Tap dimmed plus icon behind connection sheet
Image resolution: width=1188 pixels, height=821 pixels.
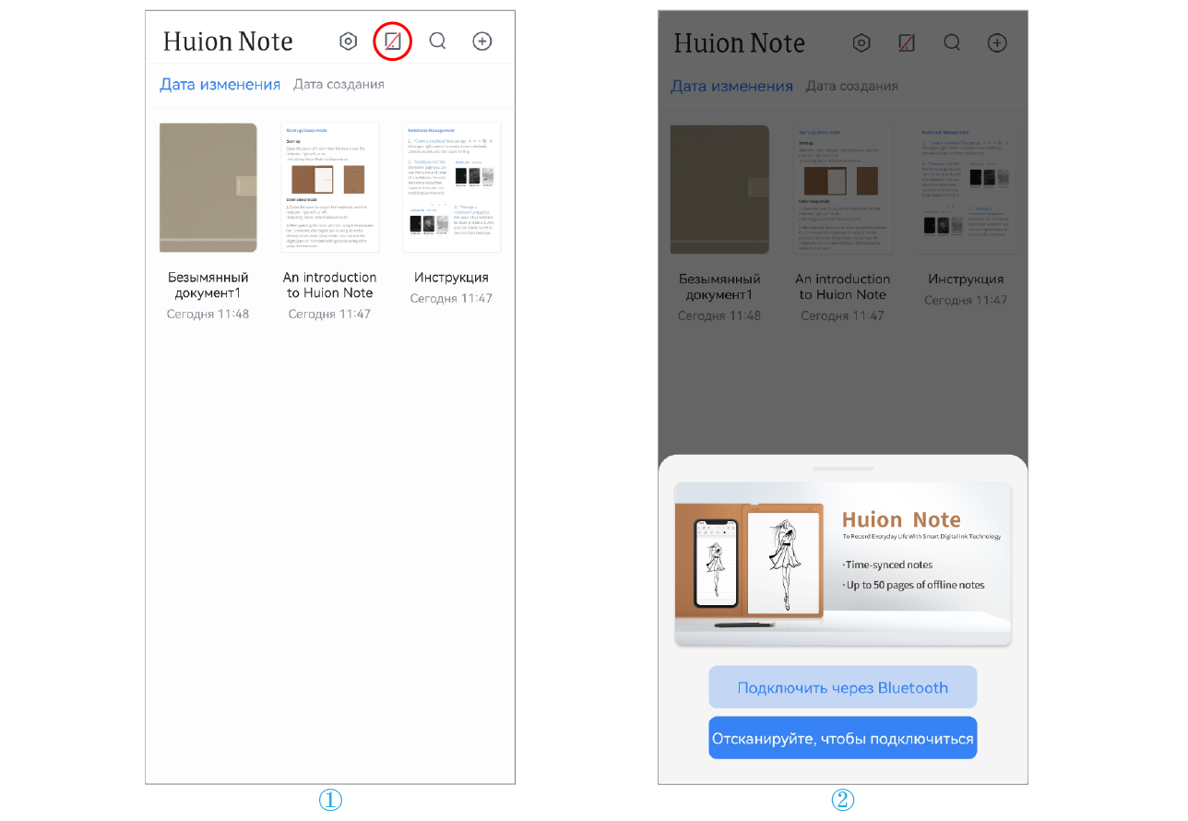[996, 42]
